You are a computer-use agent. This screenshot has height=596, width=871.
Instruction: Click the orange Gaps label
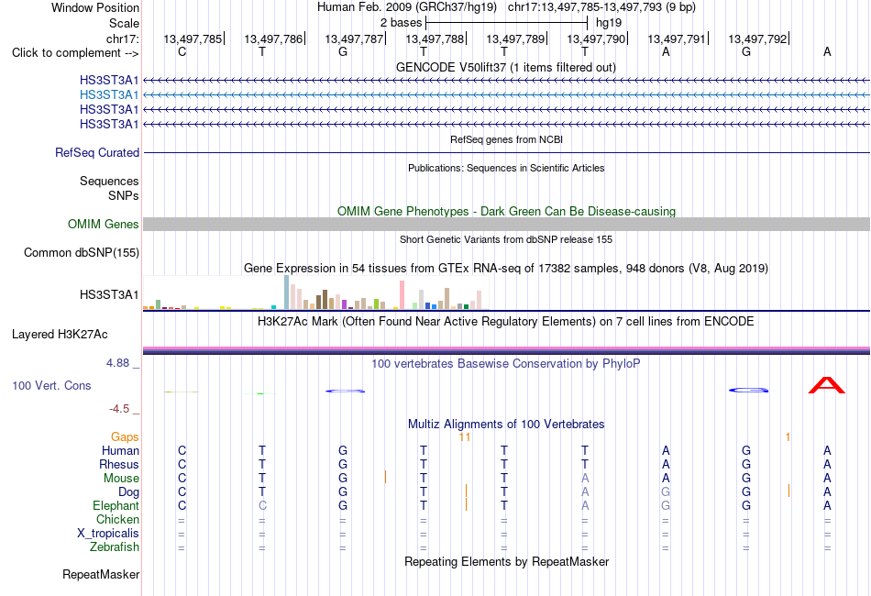click(x=125, y=437)
